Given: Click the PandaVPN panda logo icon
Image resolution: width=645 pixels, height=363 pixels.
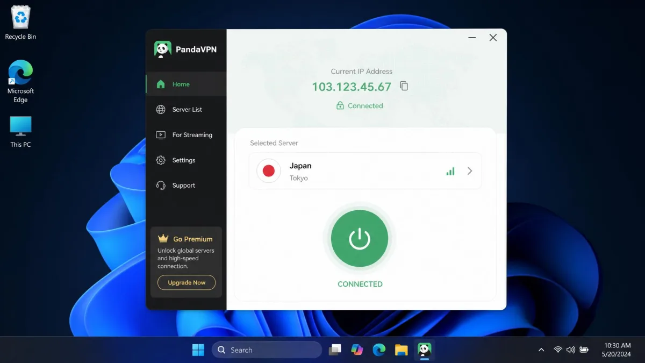Looking at the screenshot, I should tap(162, 49).
